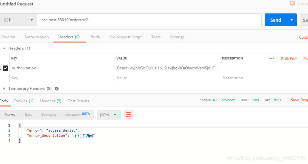
Task: Click the "access_denied" value in response
Action: coord(62,130)
